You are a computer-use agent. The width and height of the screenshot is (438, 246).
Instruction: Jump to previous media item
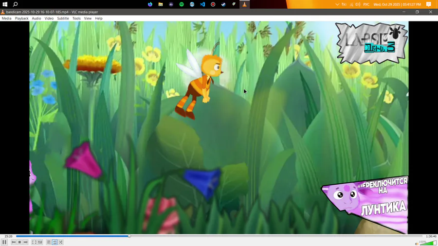pyautogui.click(x=14, y=242)
